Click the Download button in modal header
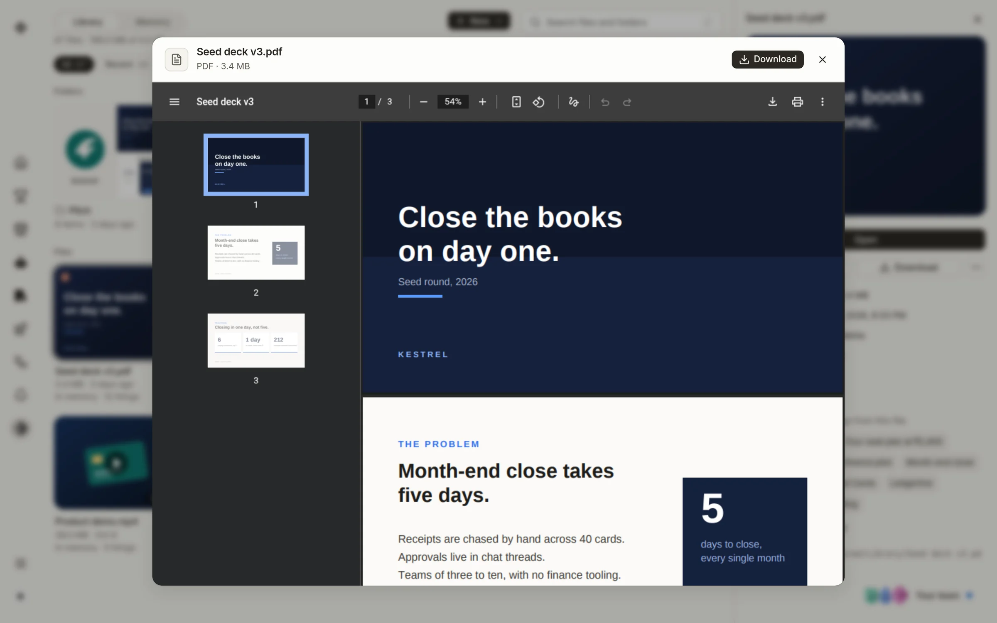This screenshot has height=623, width=997. (x=767, y=59)
